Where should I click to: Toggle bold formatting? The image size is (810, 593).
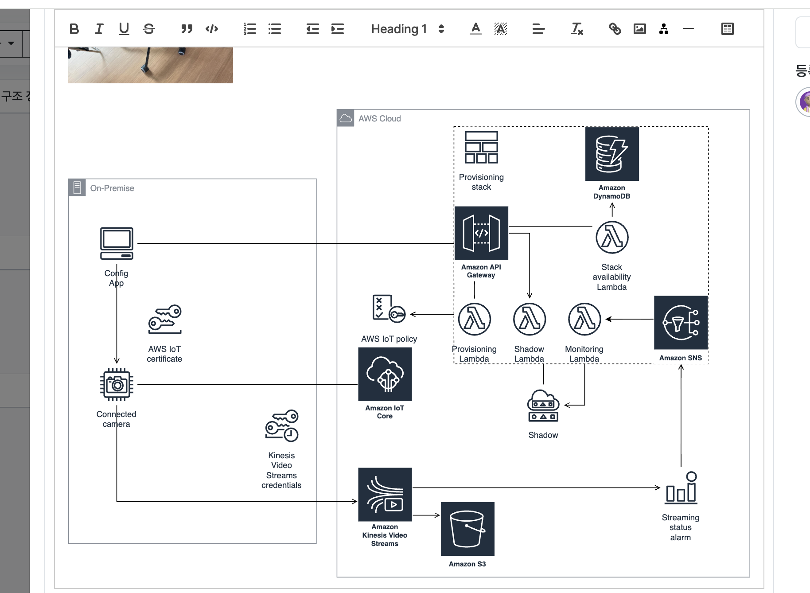(x=74, y=29)
